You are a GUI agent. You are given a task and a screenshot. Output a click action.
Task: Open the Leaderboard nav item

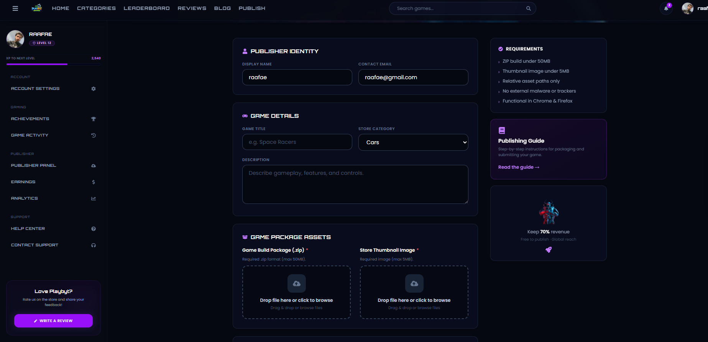point(146,8)
